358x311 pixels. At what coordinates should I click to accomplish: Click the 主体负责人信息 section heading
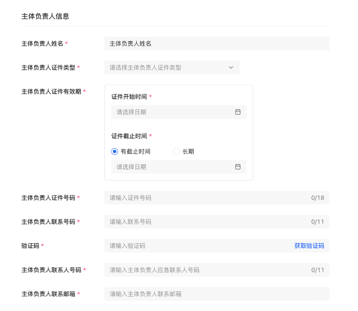point(45,16)
